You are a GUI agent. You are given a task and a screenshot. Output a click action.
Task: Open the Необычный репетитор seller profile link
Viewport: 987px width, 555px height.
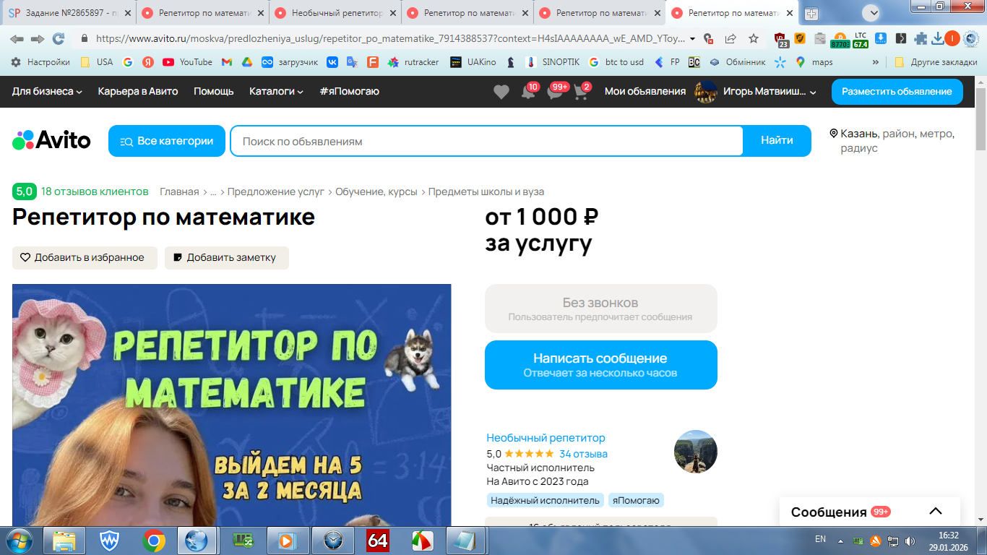(x=546, y=438)
